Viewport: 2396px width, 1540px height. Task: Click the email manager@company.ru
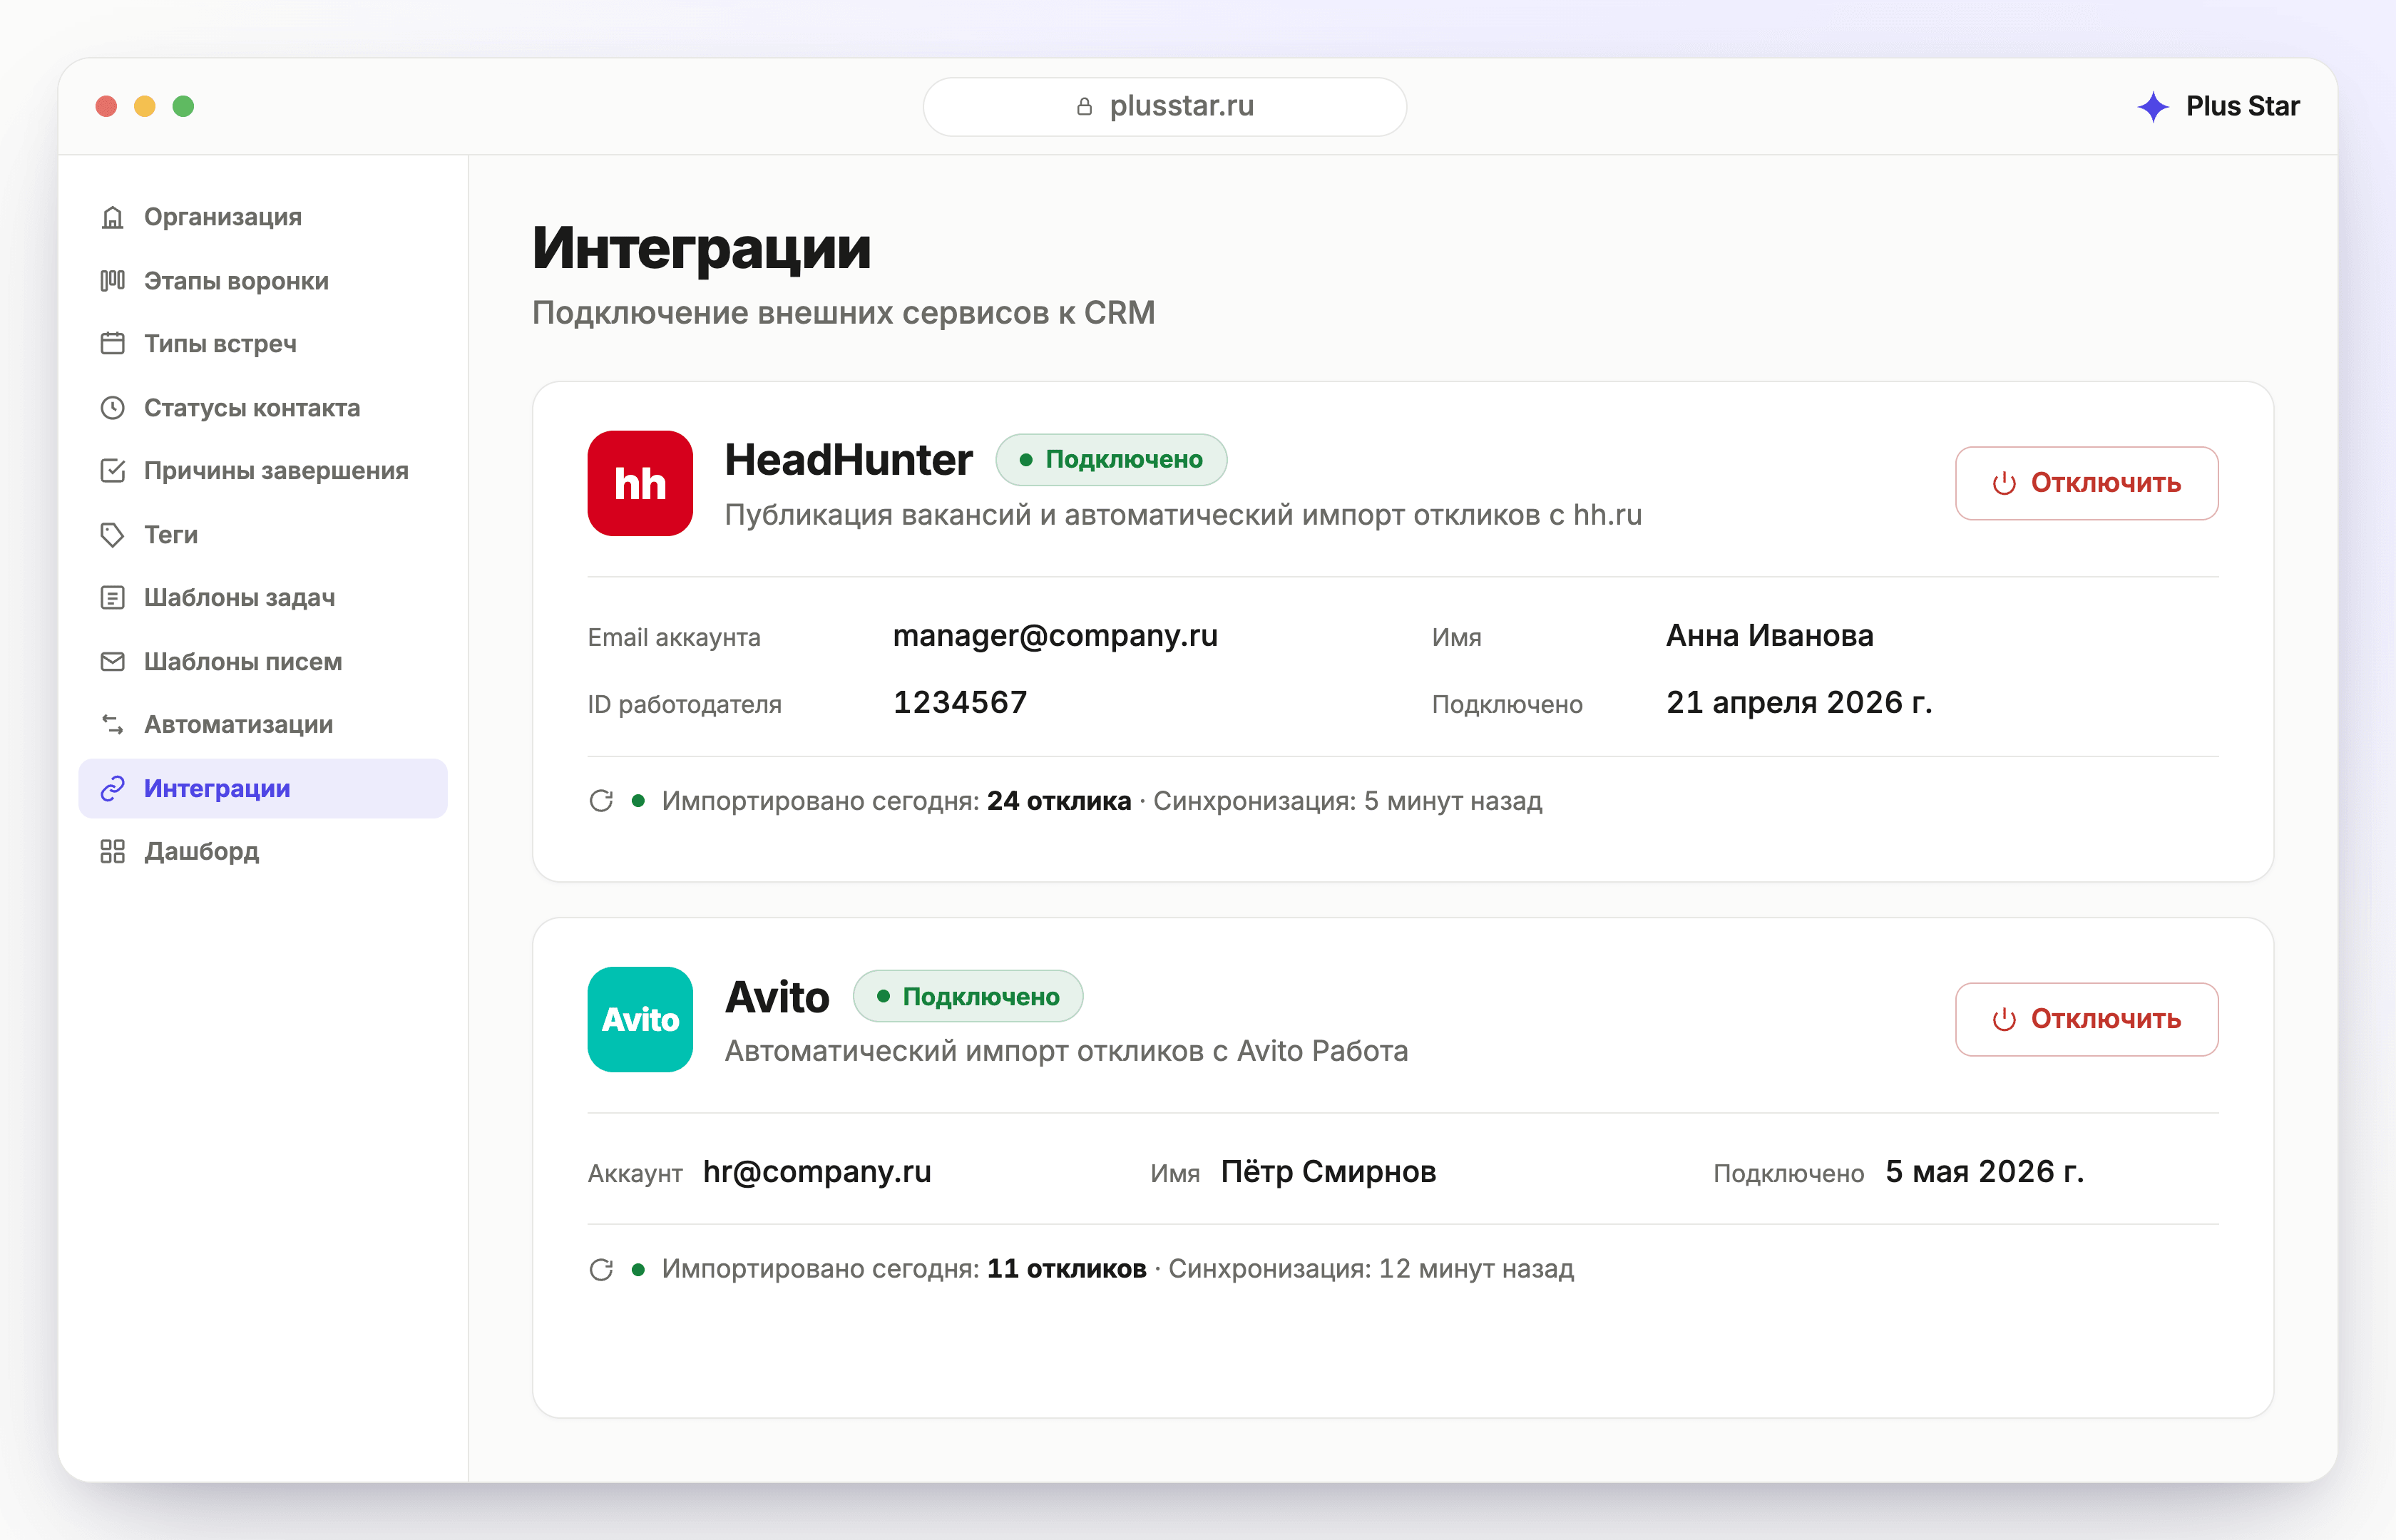[1055, 636]
